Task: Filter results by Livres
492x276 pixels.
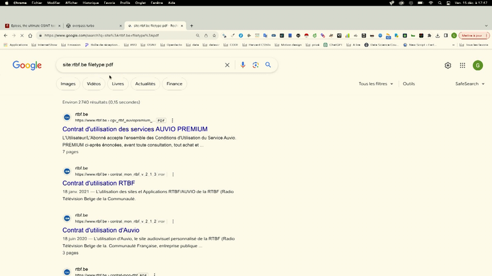Action: (x=118, y=84)
